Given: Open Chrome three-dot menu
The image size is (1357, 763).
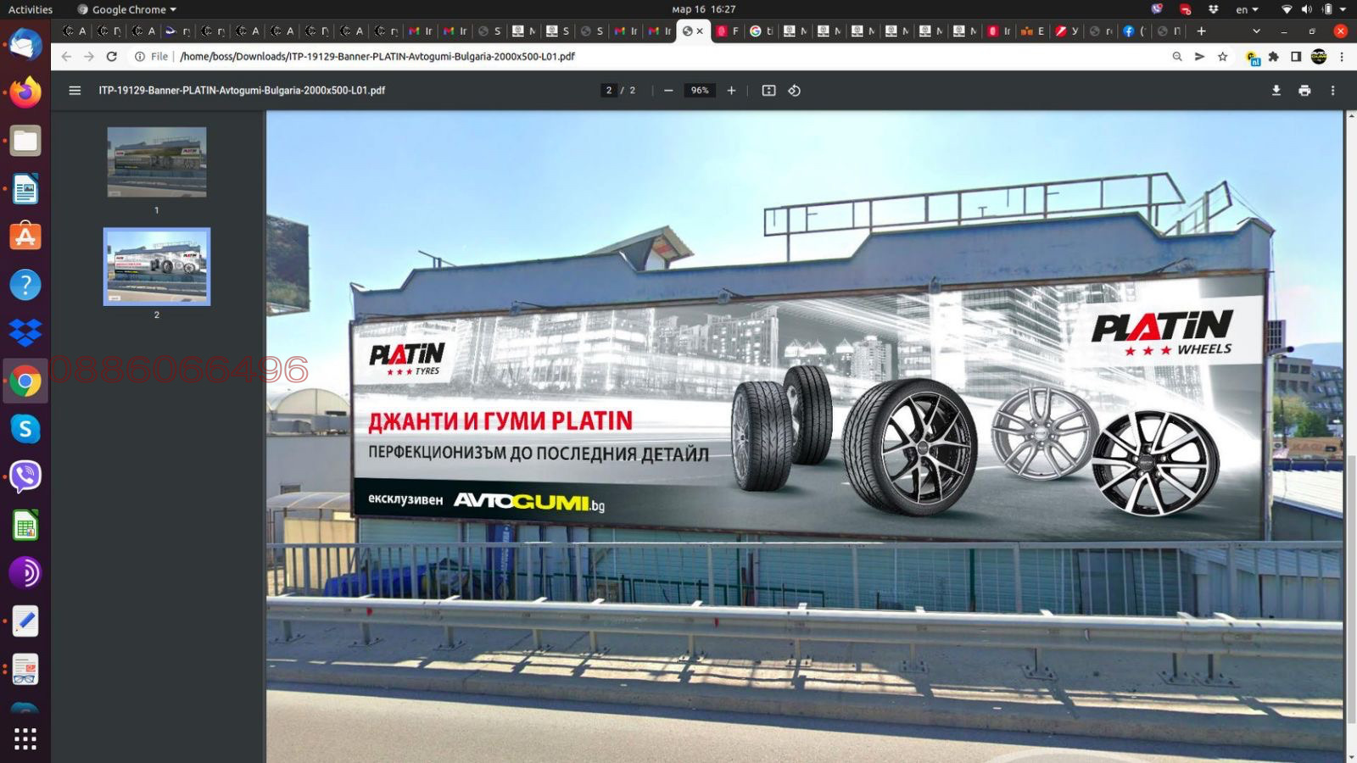Looking at the screenshot, I should [1341, 57].
